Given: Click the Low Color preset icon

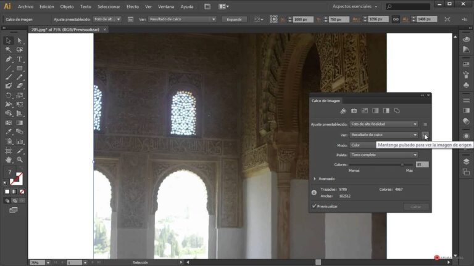Looking at the screenshot, I should [x=365, y=111].
